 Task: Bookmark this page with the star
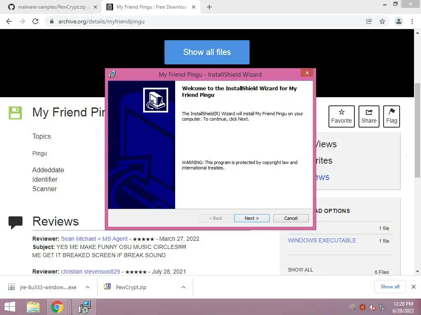(382, 21)
